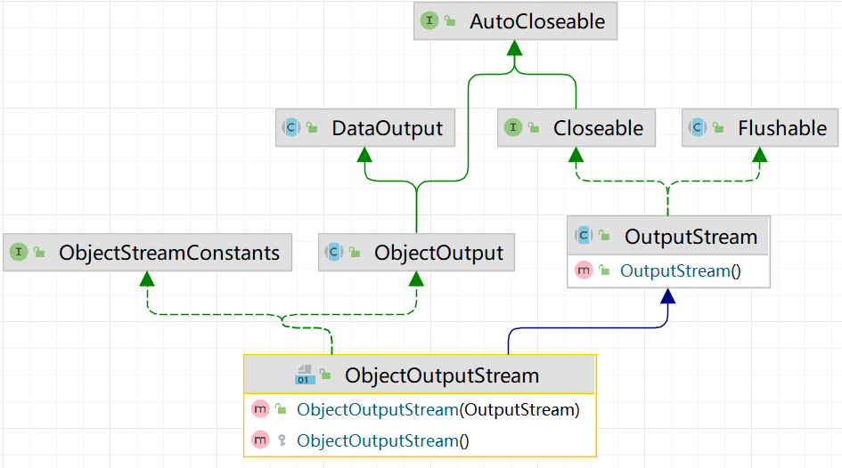Click the AutoCloseable interface icon
The width and height of the screenshot is (842, 468).
(x=429, y=21)
